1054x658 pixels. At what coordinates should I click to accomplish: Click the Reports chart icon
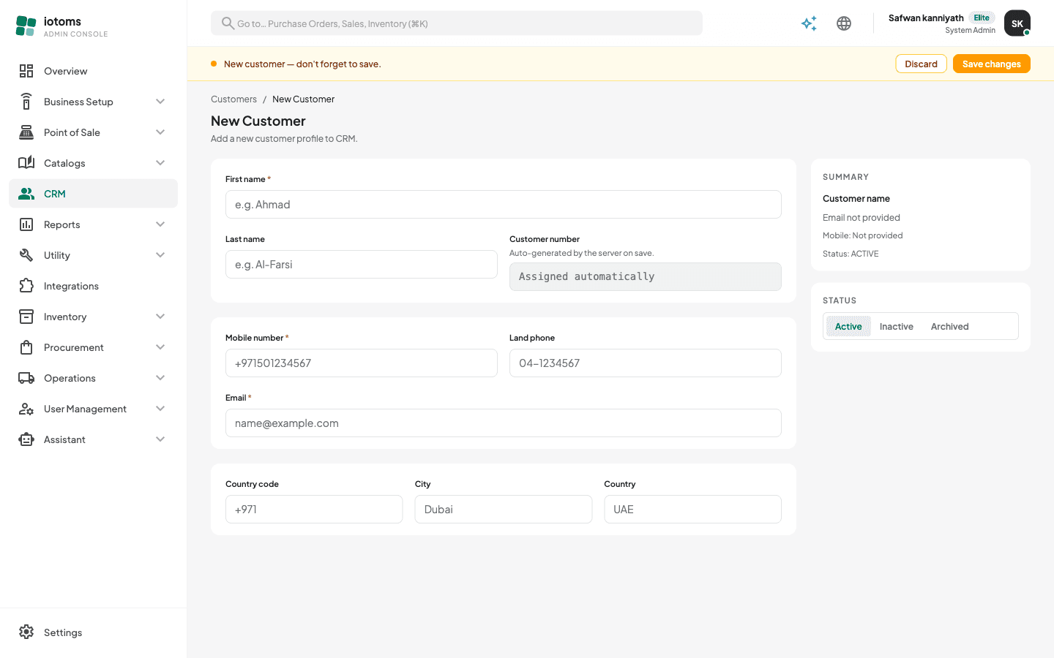coord(26,224)
